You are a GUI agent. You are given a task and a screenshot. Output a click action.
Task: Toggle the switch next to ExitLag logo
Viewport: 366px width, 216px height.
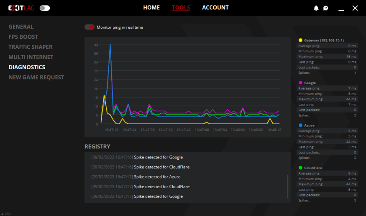click(x=45, y=8)
